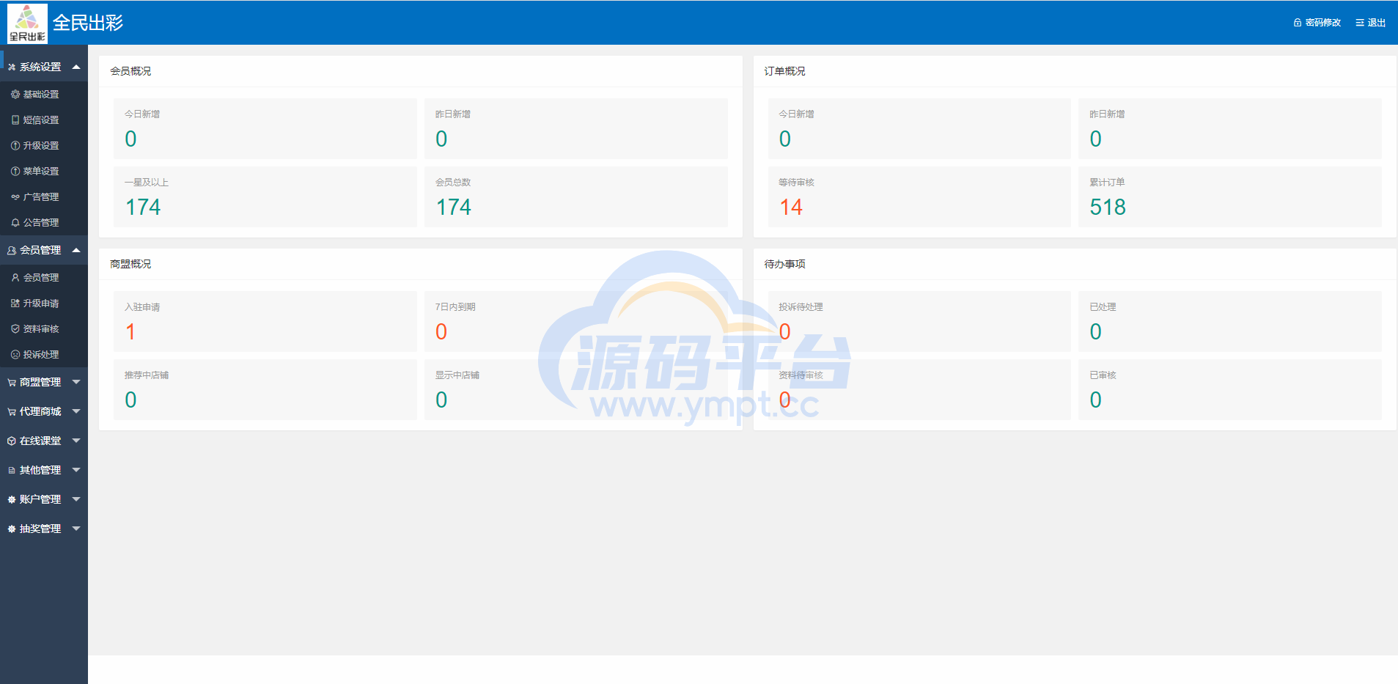Click the icon next to 升级设置
The height and width of the screenshot is (684, 1398).
(x=15, y=146)
